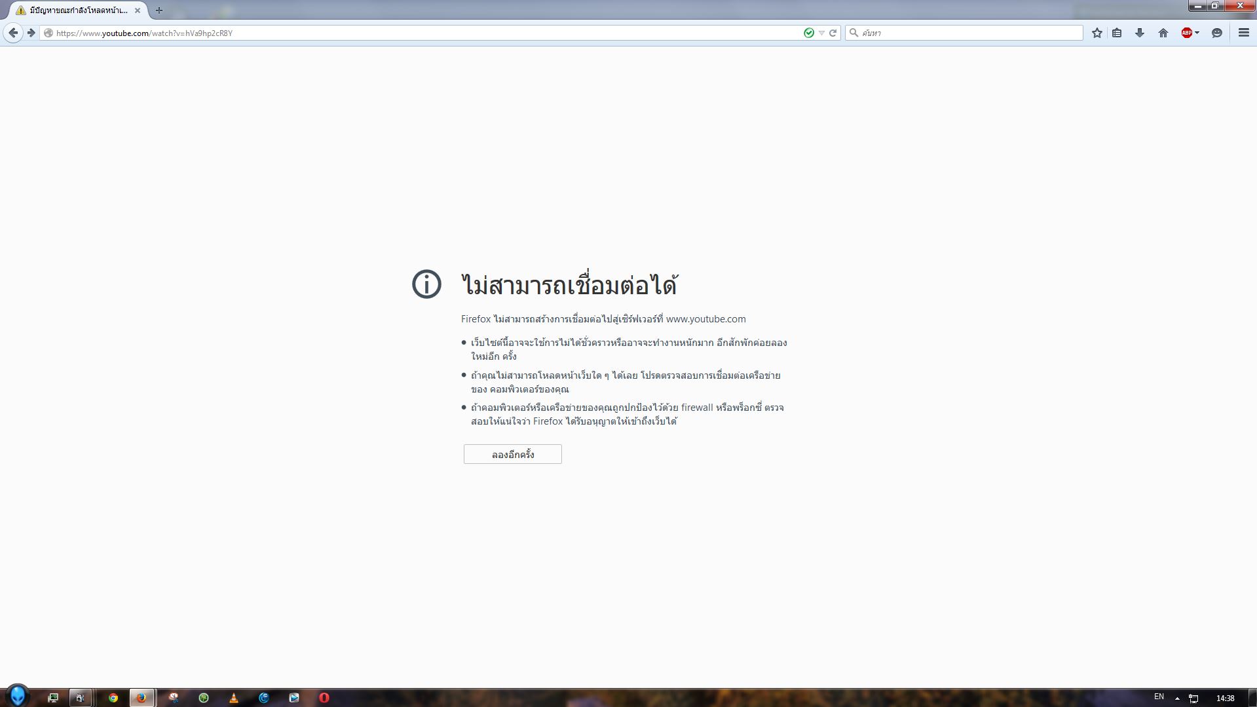Minimize the Firefox window
This screenshot has width=1257, height=707.
tap(1197, 6)
